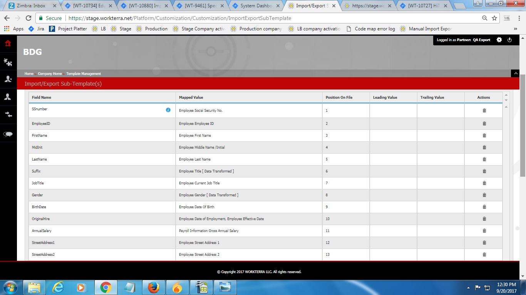
Task: Expand the bookmarks overflow chevron
Action: click(x=515, y=29)
